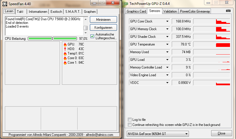Click the 74 MB memory used value

[182, 52]
